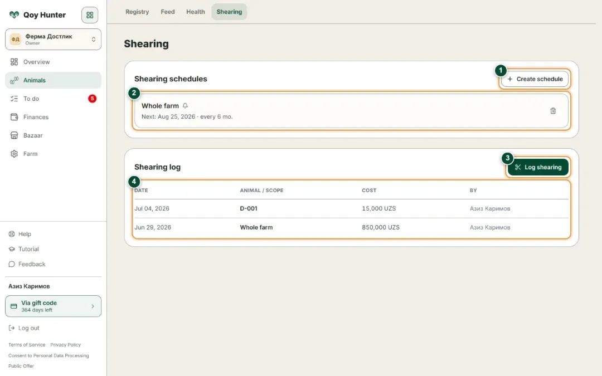Click the To do checklist icon
The image size is (602, 376).
pyautogui.click(x=14, y=99)
